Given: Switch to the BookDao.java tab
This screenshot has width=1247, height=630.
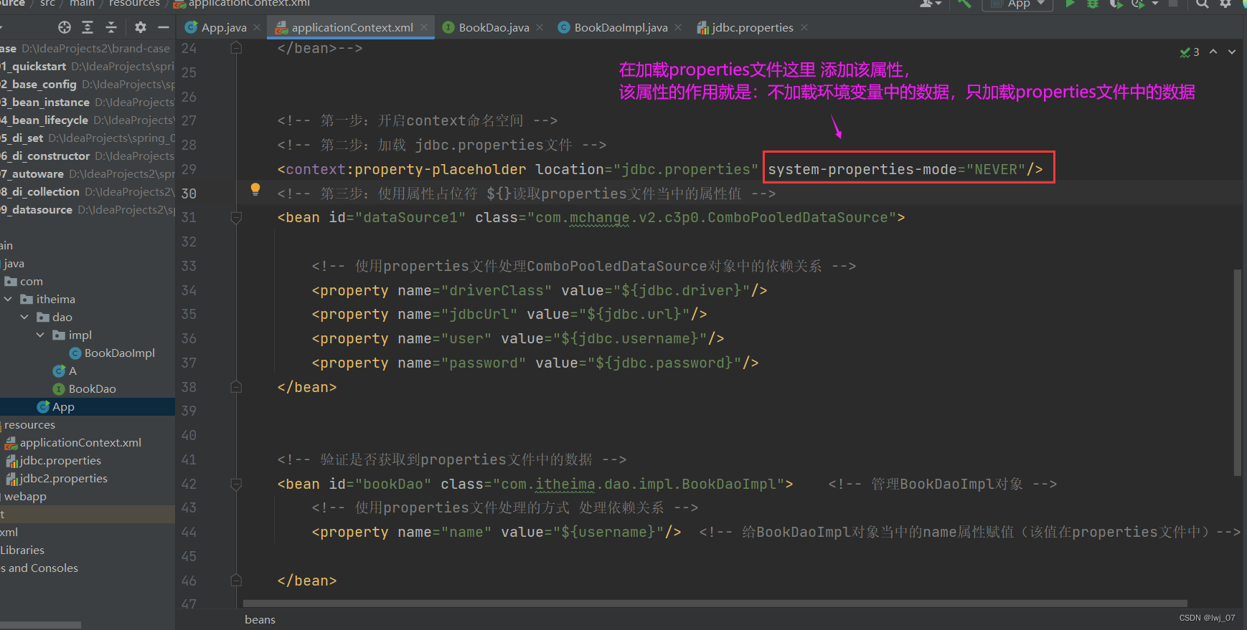Looking at the screenshot, I should tap(494, 27).
